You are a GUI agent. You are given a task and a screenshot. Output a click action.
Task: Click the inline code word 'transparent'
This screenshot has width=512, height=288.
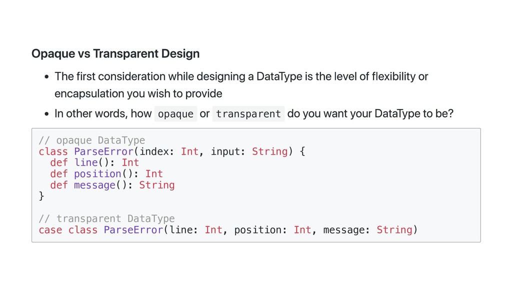click(248, 114)
